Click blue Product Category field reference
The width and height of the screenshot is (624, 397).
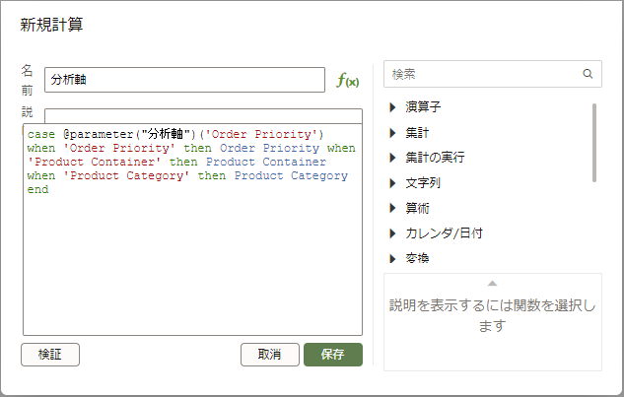pos(291,175)
